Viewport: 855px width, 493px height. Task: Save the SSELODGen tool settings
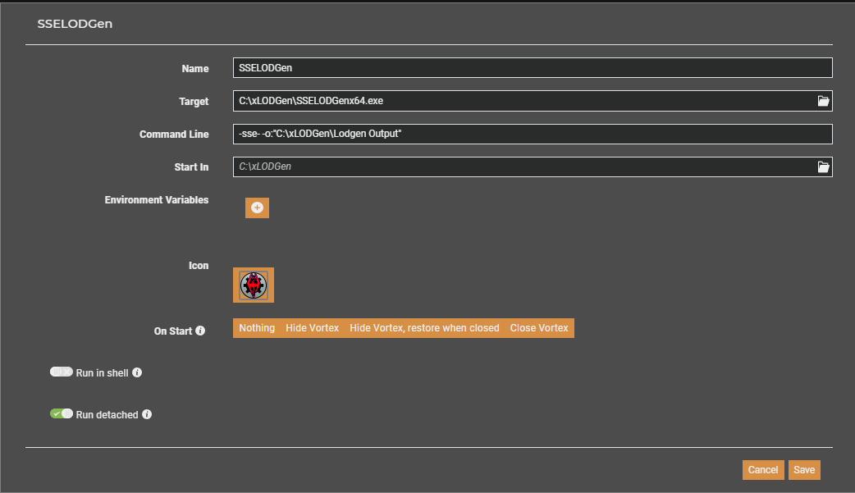(x=804, y=469)
